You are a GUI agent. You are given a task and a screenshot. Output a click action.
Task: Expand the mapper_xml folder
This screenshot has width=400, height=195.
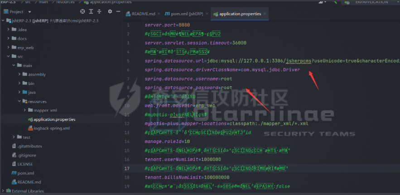coord(24,110)
